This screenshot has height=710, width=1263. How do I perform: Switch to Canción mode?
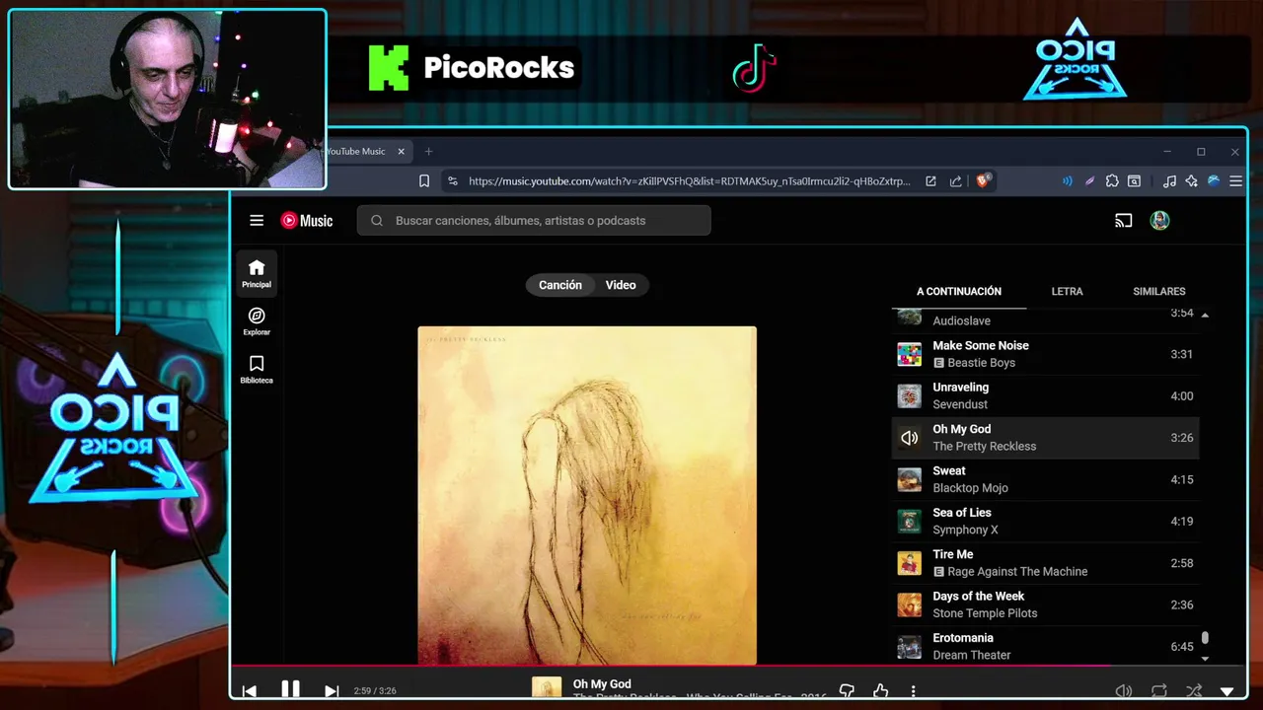(x=559, y=285)
